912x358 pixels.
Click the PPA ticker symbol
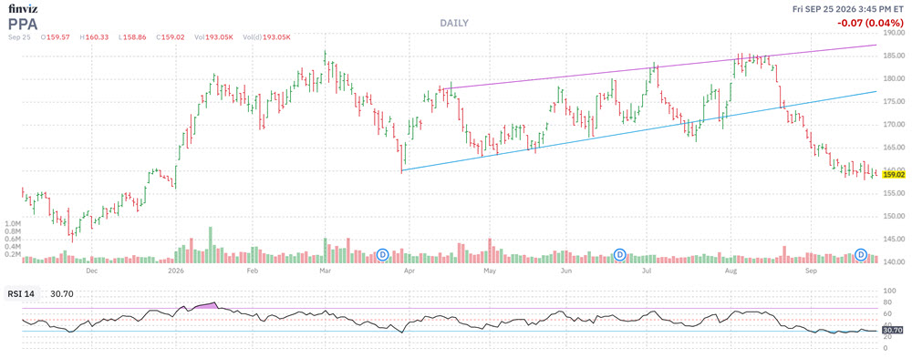(22, 24)
